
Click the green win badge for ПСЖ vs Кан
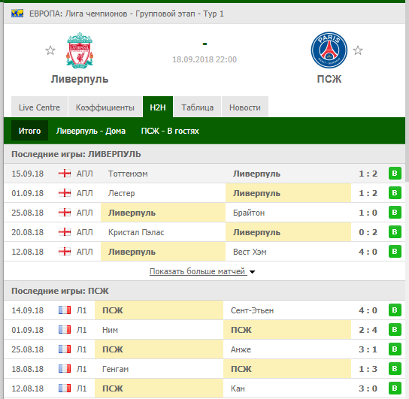click(395, 388)
